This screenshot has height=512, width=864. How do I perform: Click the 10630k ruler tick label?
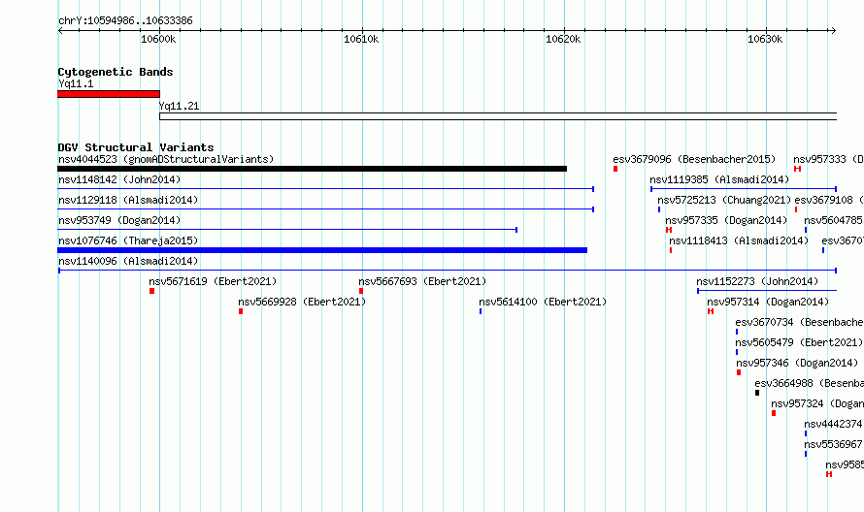click(765, 39)
